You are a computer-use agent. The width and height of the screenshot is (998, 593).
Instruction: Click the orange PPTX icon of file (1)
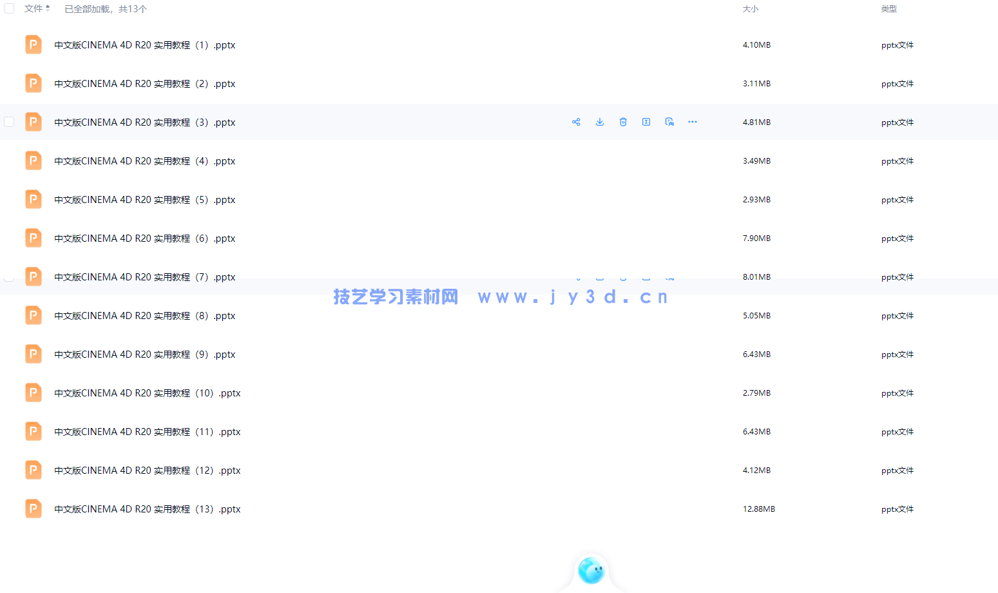[x=34, y=44]
